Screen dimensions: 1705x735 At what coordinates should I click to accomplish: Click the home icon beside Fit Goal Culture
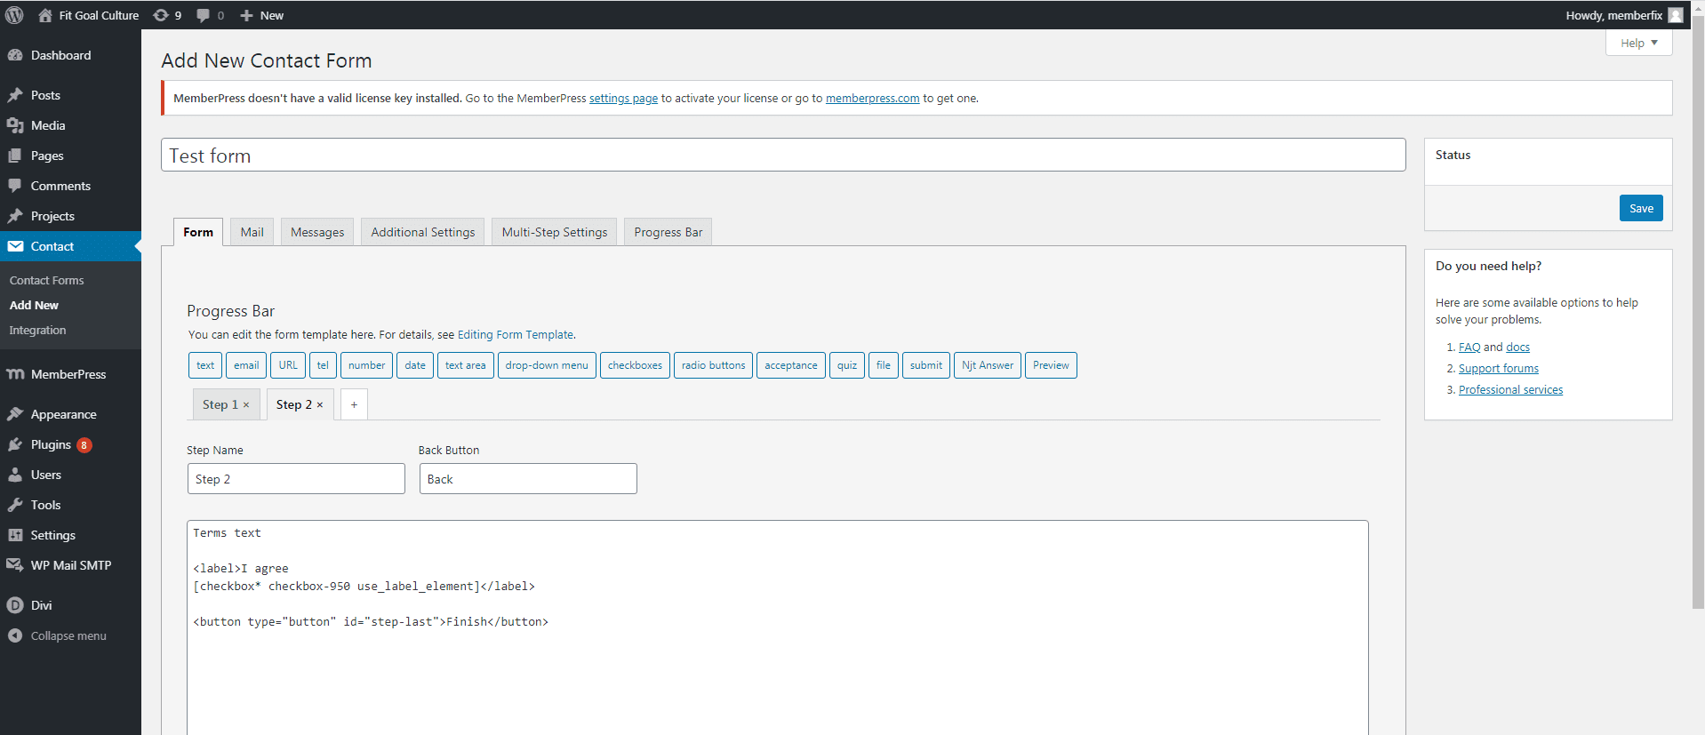coord(45,15)
